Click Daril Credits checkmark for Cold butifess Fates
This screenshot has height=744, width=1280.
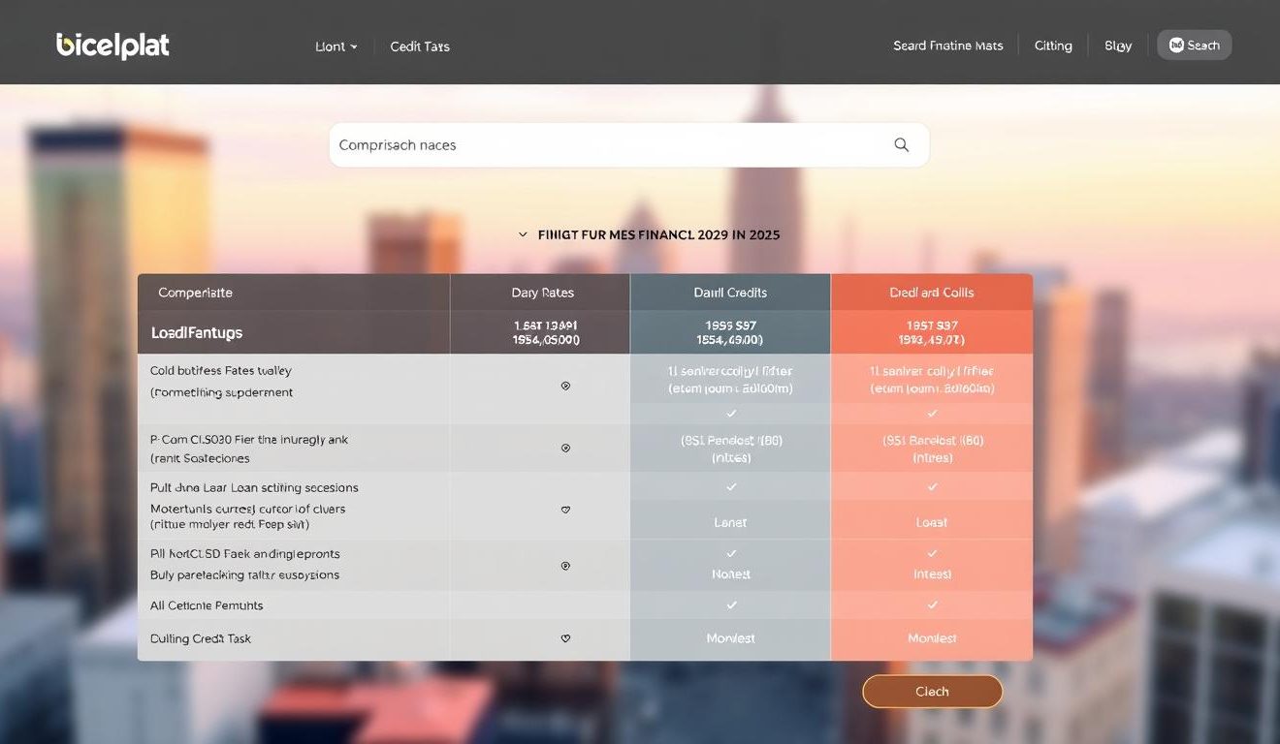click(731, 414)
